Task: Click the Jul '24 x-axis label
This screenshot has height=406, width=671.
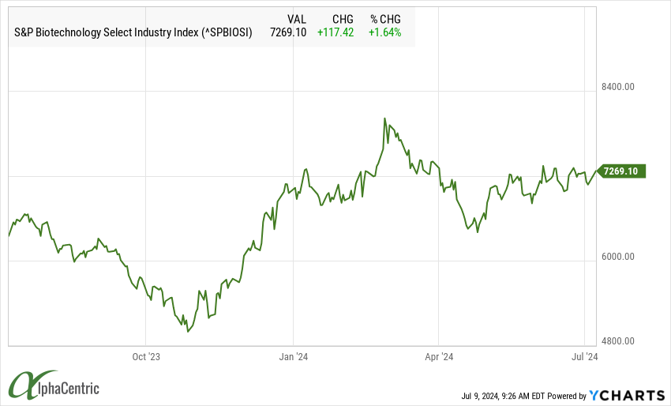Action: [584, 357]
